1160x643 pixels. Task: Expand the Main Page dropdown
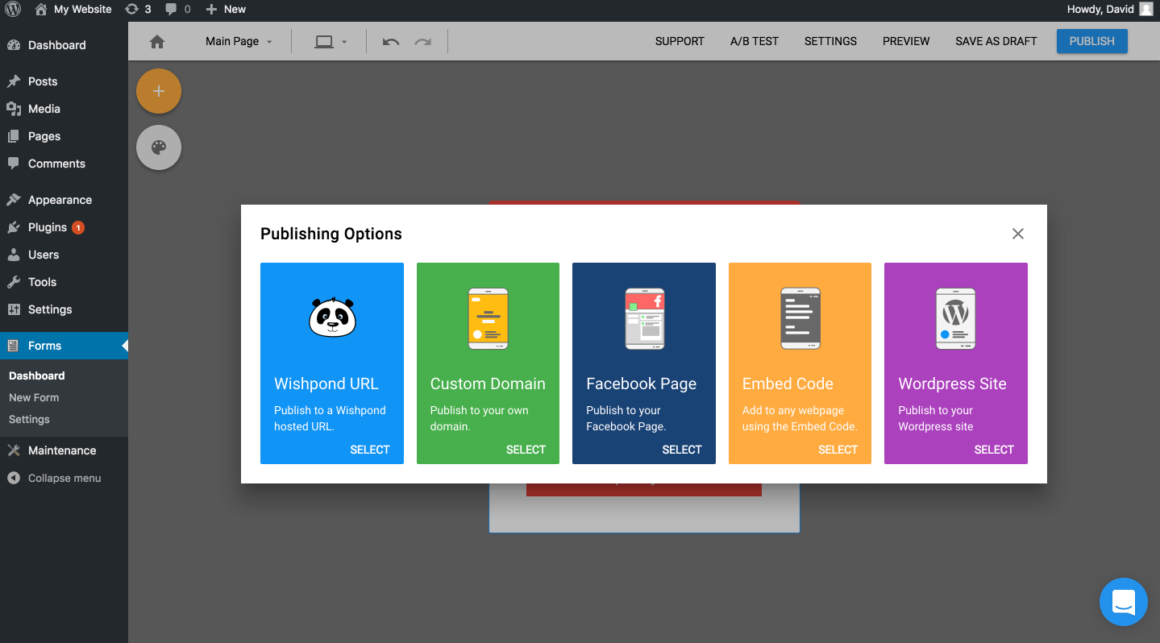(x=239, y=42)
